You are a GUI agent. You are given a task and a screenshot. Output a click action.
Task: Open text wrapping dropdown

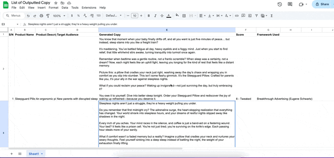pos(219,16)
